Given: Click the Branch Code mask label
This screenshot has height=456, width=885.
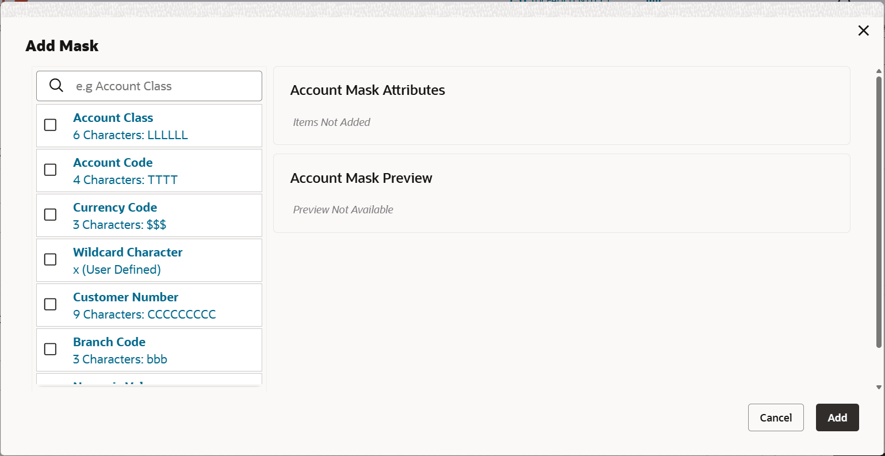Looking at the screenshot, I should 109,342.
